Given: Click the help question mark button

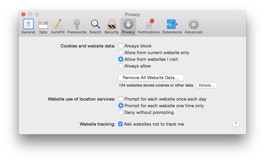Looking at the screenshot, I should click(x=236, y=124).
